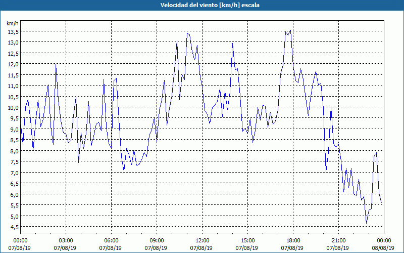Click the 10,5 y-axis value
The image size is (404, 253).
pyautogui.click(x=13, y=97)
